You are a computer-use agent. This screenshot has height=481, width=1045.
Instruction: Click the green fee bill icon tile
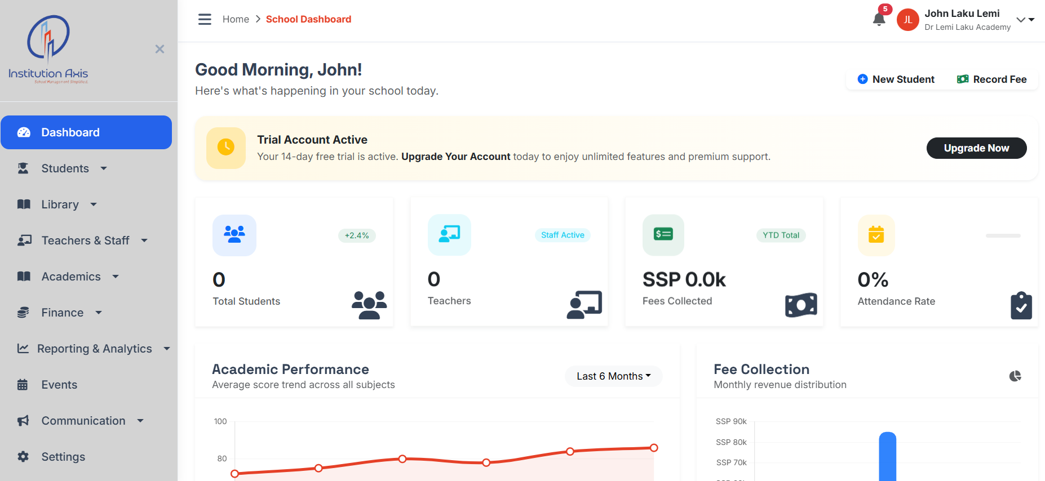(x=663, y=235)
